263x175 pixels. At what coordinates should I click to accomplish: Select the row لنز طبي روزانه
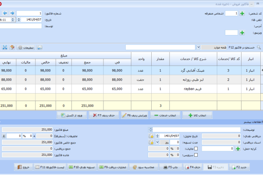click(x=130, y=80)
